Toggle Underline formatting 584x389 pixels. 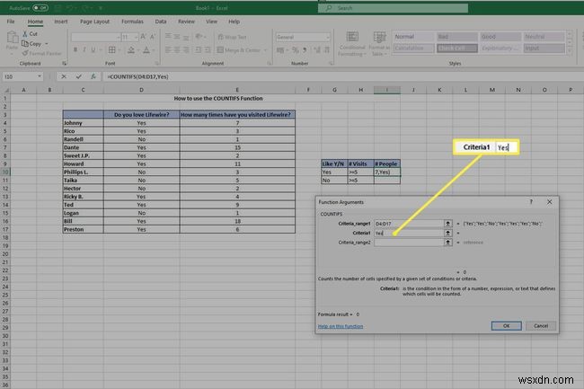(93, 50)
